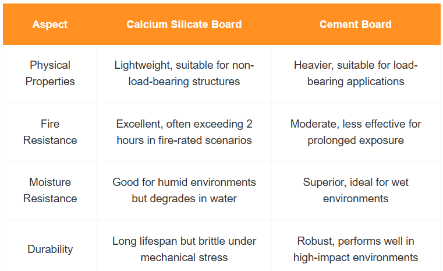Click the 'Moderate, less effective' cell
The height and width of the screenshot is (271, 443).
tap(355, 132)
